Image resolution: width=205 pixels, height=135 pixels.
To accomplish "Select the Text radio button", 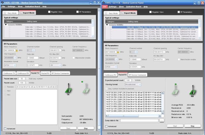I will click(x=5, y=91).
